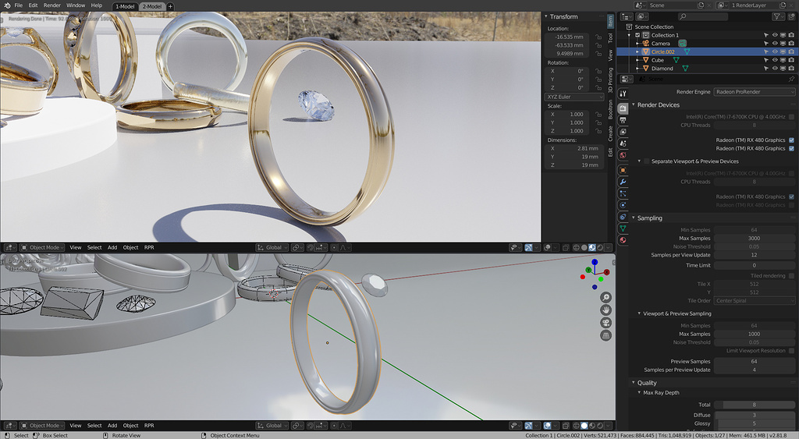This screenshot has width=799, height=439.
Task: Open the Physics properties tab
Action: point(623,205)
